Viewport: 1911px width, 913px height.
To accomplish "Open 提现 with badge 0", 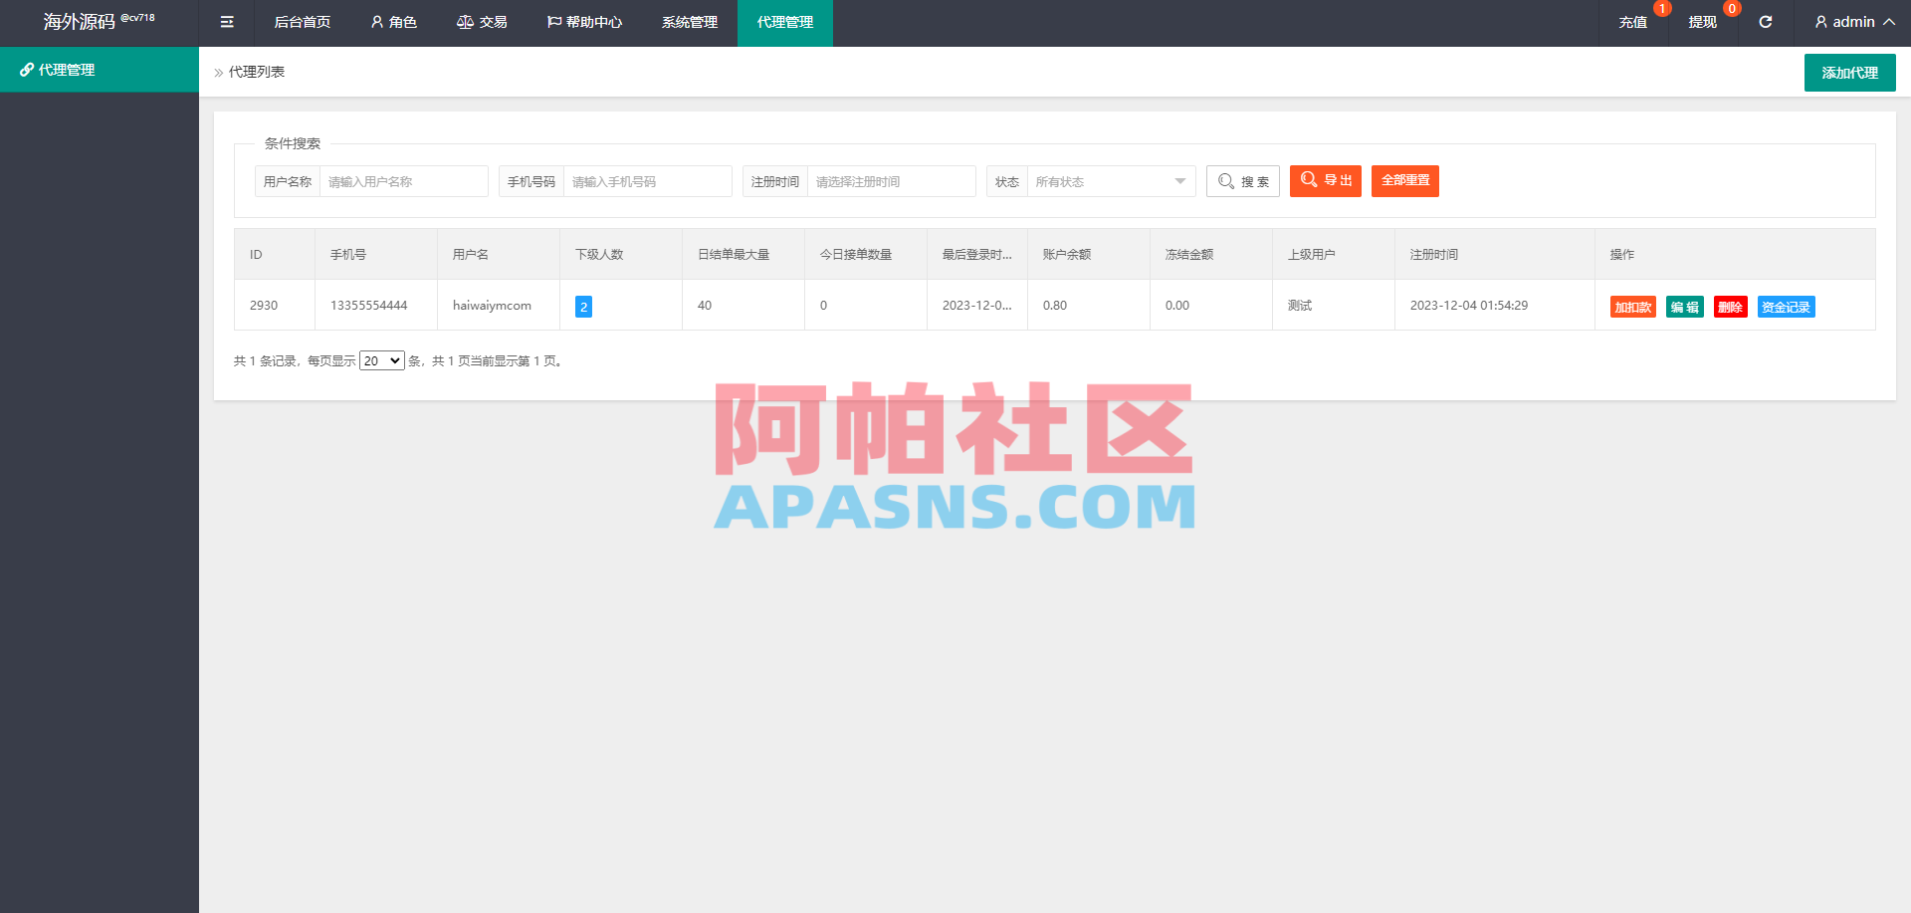I will tap(1701, 22).
